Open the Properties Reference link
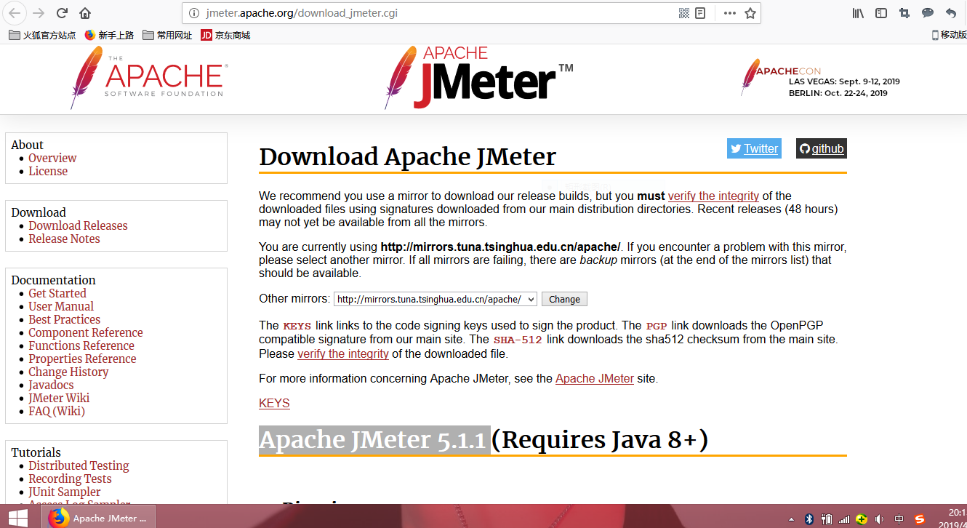This screenshot has width=967, height=528. (82, 359)
